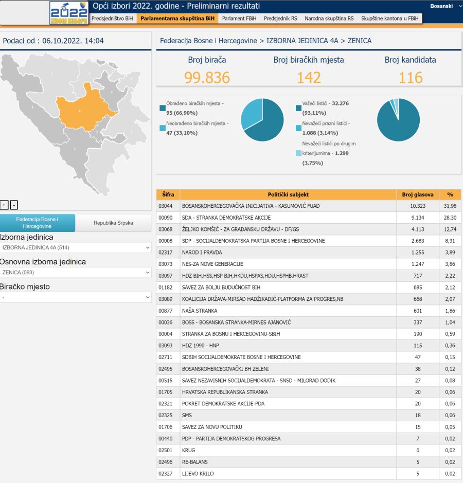Image resolution: width=463 pixels, height=483 pixels.
Task: Switch to Federacija Bosne i Hercegovine toggle
Action: click(38, 223)
